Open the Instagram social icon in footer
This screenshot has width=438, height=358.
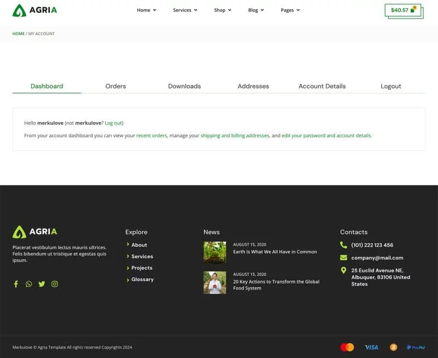click(55, 284)
